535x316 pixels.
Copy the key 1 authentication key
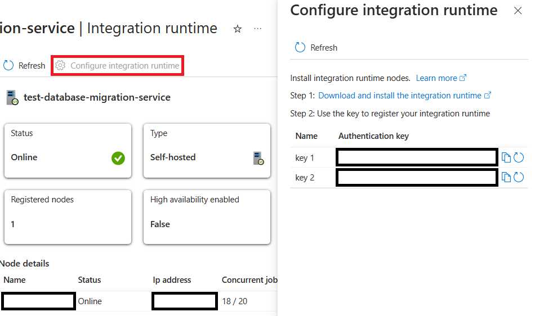tap(506, 157)
